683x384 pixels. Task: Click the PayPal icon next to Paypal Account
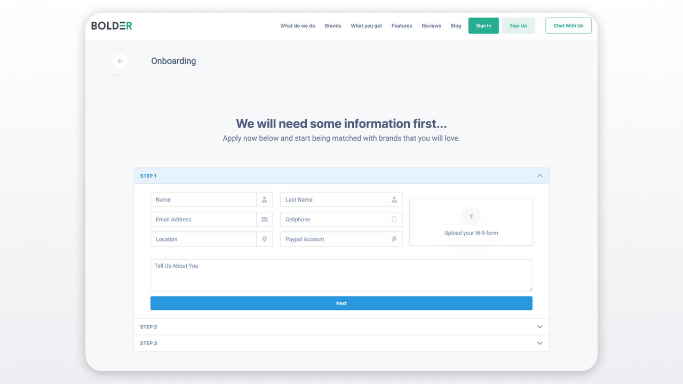click(x=394, y=239)
